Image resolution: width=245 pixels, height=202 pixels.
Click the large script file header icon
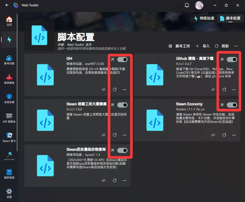(39, 35)
